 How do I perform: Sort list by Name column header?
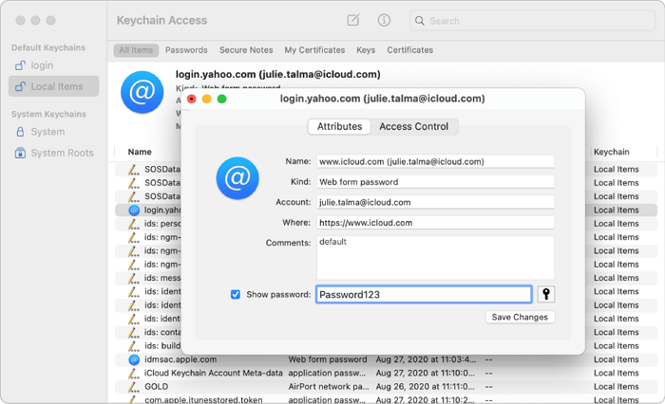point(140,152)
